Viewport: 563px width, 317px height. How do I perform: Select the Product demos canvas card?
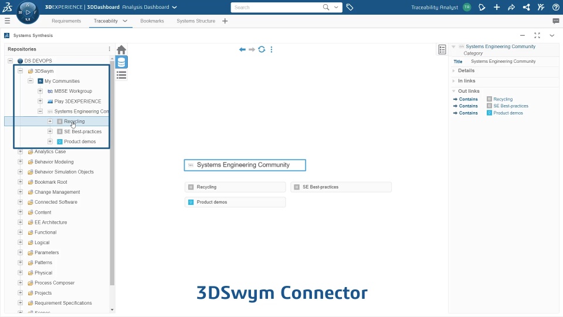click(235, 202)
